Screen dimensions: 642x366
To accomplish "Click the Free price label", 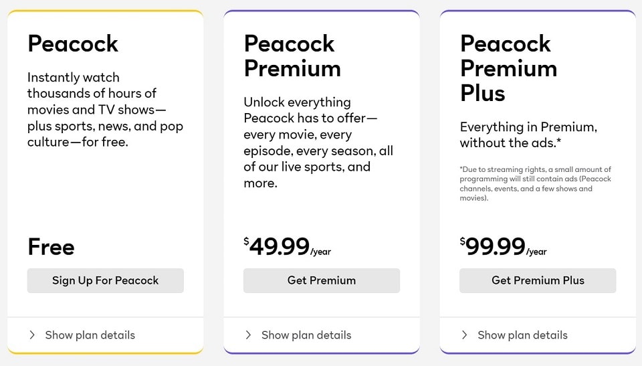I will 51,247.
